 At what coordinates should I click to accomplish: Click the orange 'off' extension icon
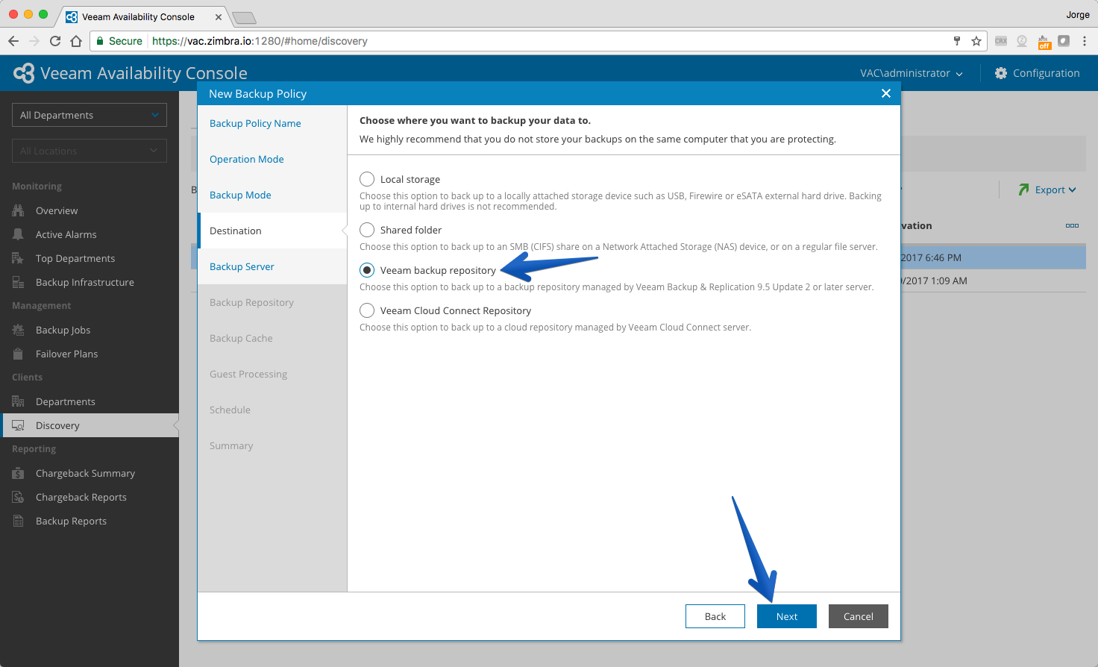(x=1044, y=42)
